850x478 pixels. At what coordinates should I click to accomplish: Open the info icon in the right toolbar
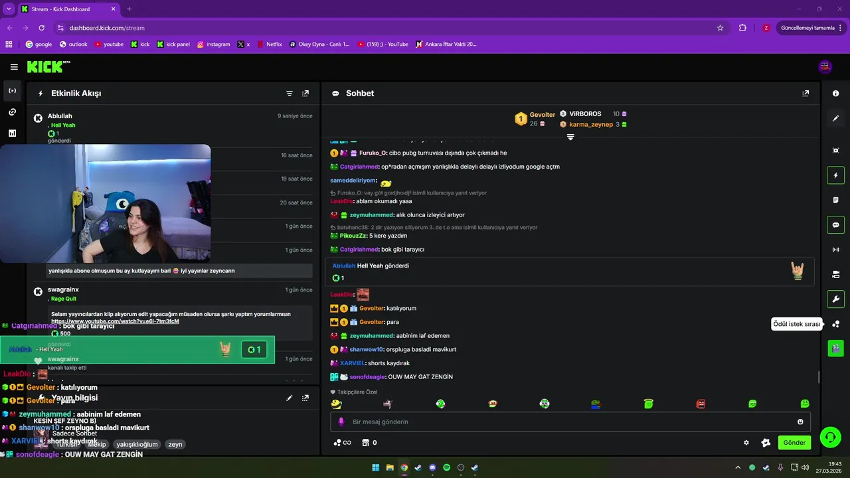835,94
